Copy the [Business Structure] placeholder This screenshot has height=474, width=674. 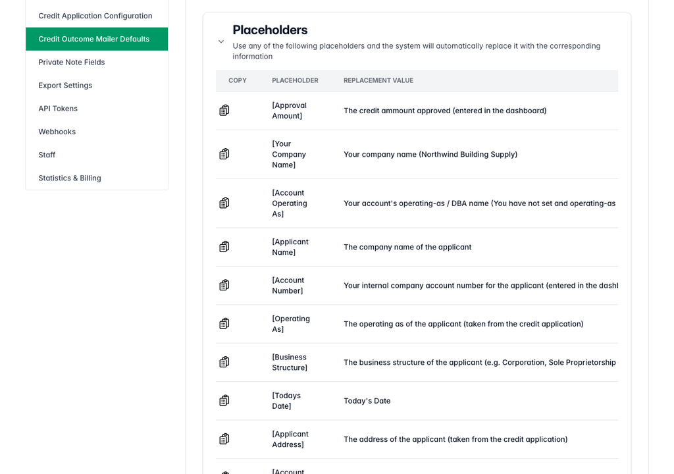coord(224,362)
